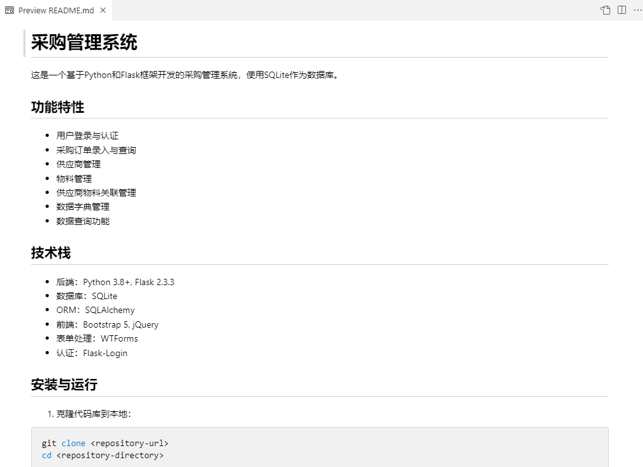Click the line 后端：Python 3.8+, Flask 2.3.3

[x=115, y=282]
